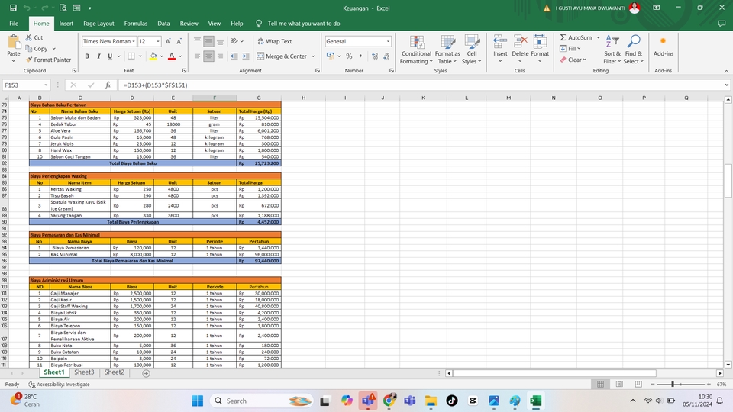Open the File menu tab
This screenshot has height=412, width=733.
click(x=14, y=24)
